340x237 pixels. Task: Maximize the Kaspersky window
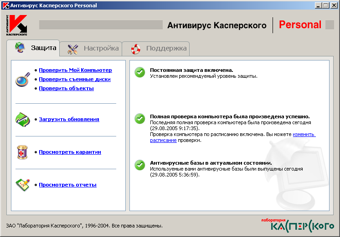coord(326,5)
